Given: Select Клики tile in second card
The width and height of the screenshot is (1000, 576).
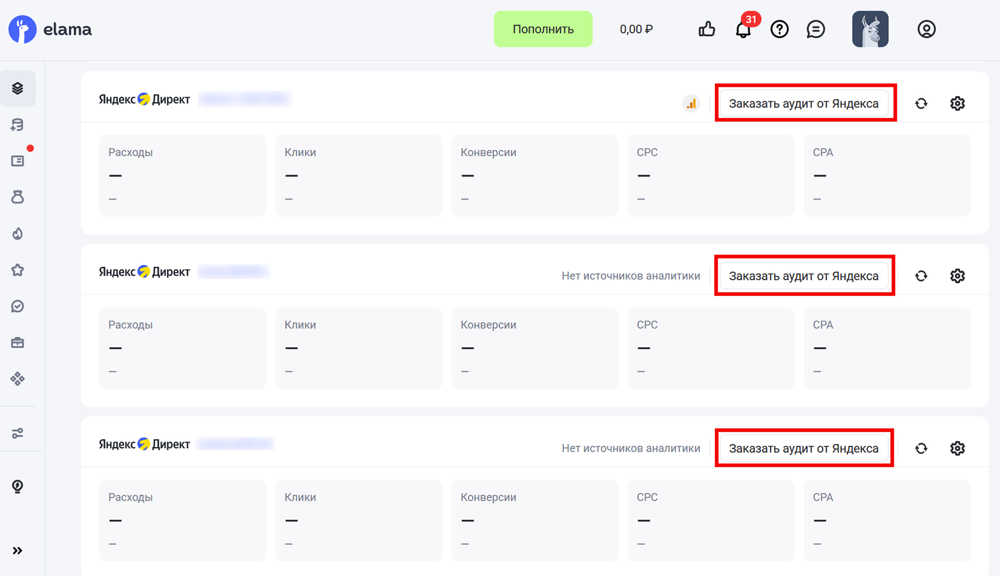Looking at the screenshot, I should [x=359, y=348].
